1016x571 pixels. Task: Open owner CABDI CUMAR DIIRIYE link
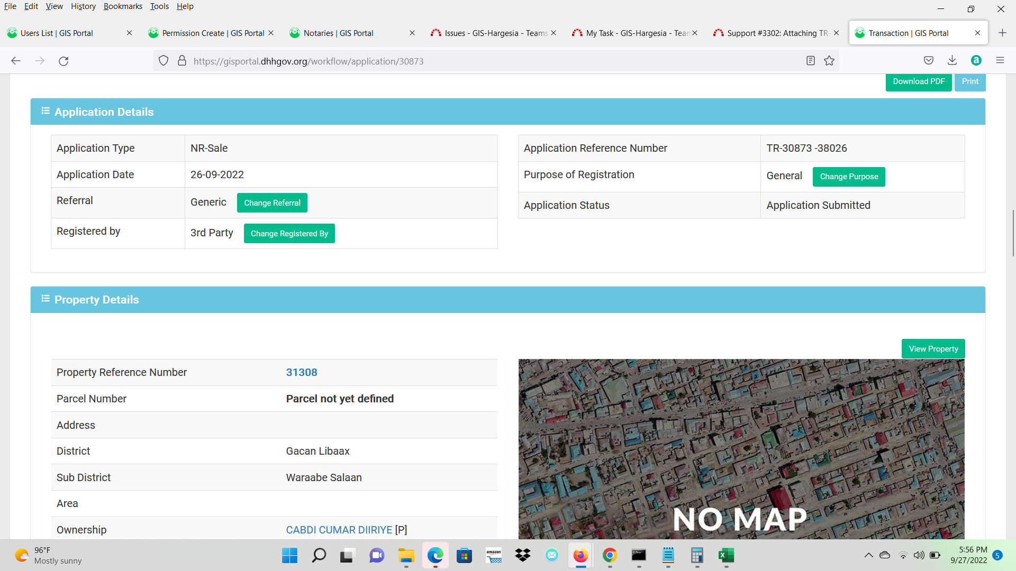[339, 530]
